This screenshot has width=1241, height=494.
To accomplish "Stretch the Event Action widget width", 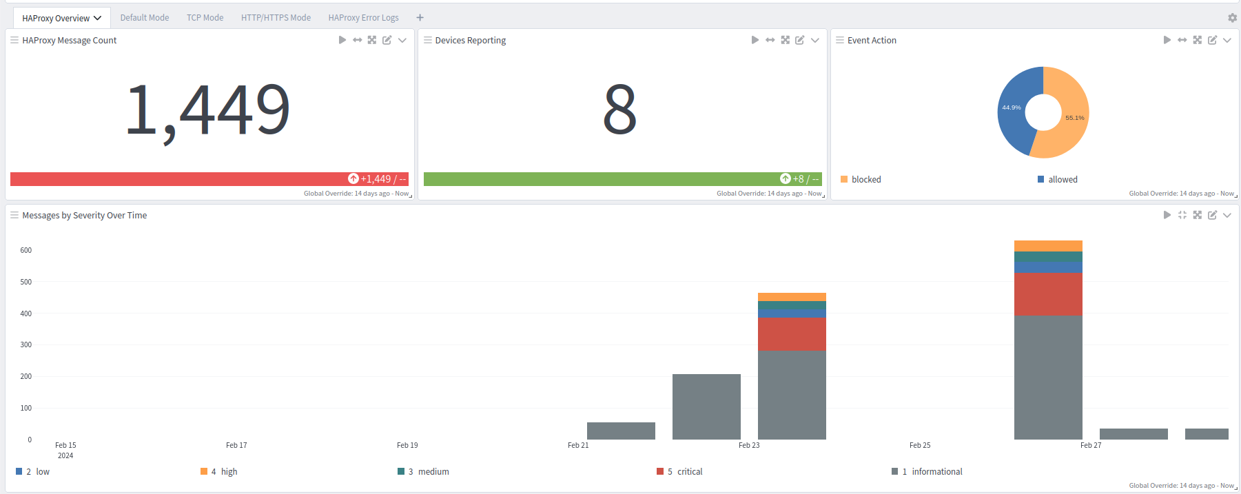I will [x=1182, y=40].
